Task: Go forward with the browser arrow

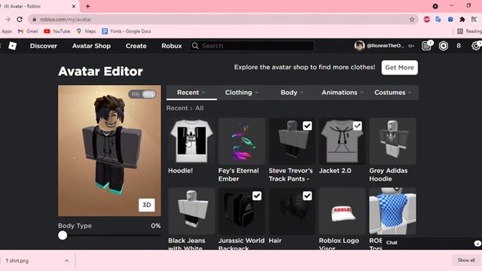Action: click(8, 20)
